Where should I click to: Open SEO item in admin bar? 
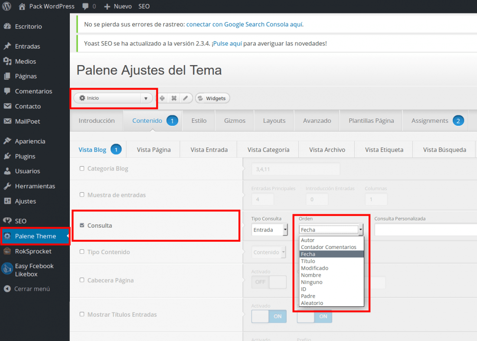(x=144, y=7)
